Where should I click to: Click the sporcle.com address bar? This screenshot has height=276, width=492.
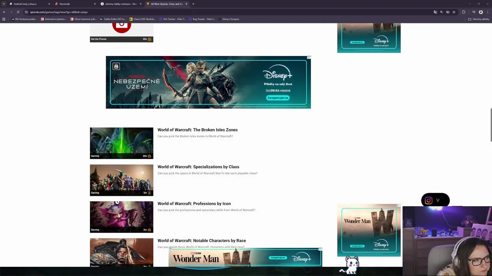coord(231,12)
